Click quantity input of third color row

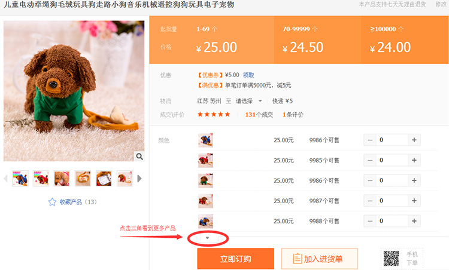click(x=392, y=180)
